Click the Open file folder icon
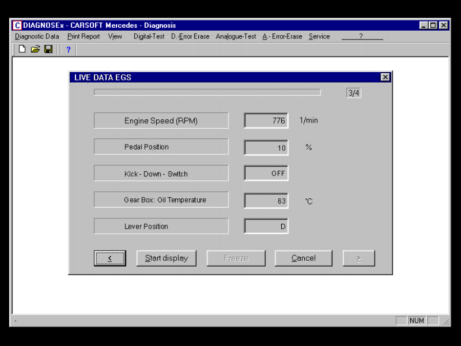Screen dimensions: 461x346 (x=34, y=50)
